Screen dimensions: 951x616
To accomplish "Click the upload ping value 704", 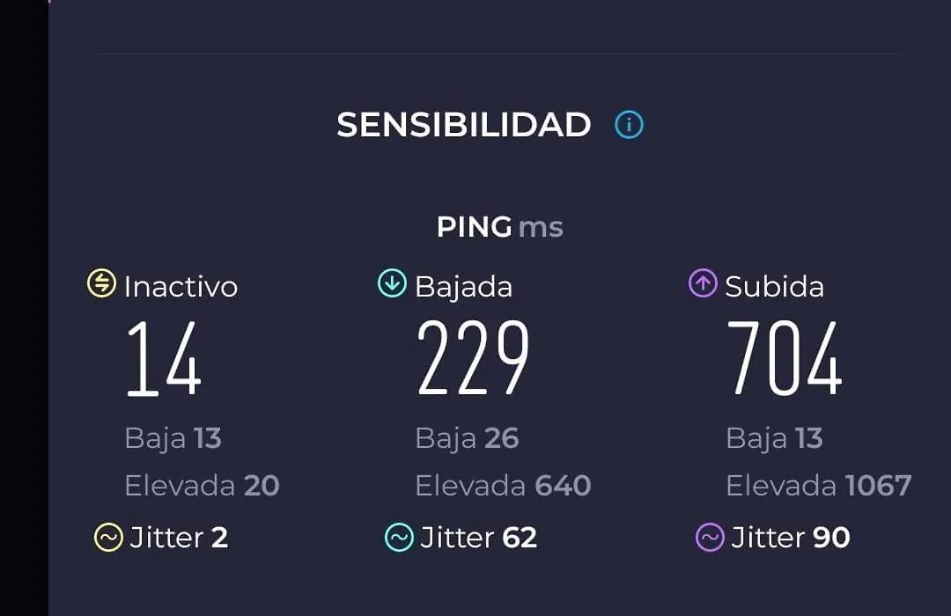I will [785, 358].
